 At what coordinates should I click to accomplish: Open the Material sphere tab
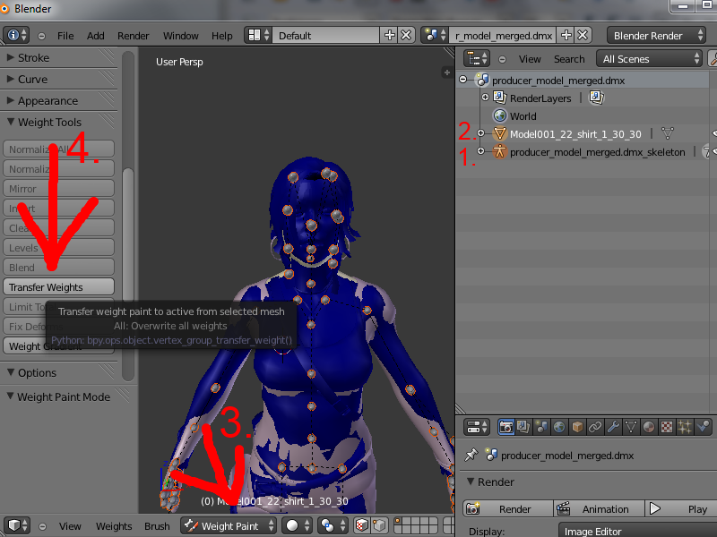click(x=649, y=427)
